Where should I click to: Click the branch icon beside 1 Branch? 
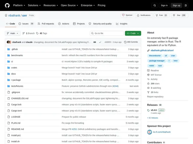24,33
